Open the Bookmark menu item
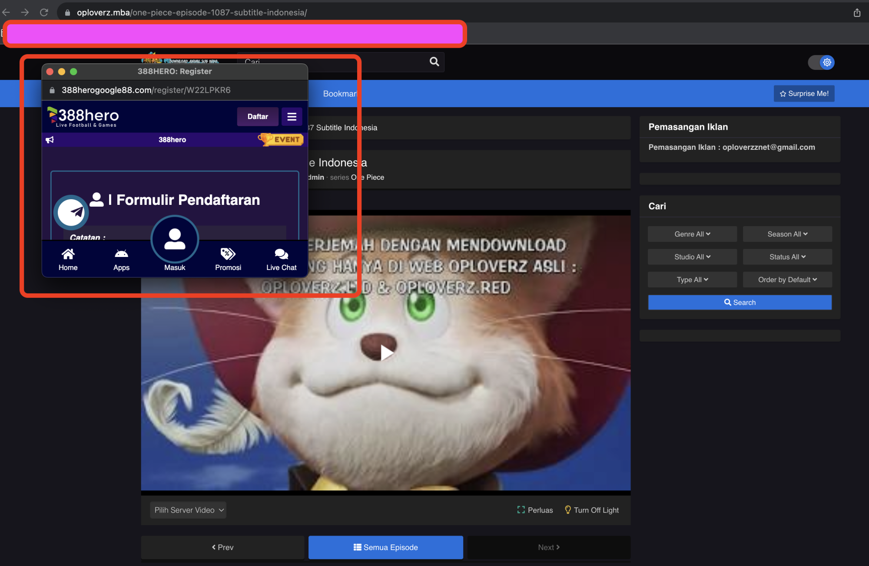The image size is (869, 566). 339,94
